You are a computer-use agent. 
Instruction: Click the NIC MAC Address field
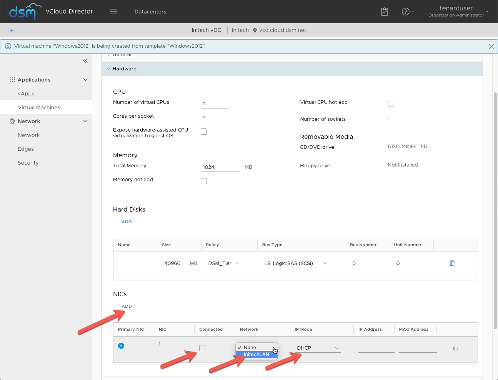coord(418,348)
